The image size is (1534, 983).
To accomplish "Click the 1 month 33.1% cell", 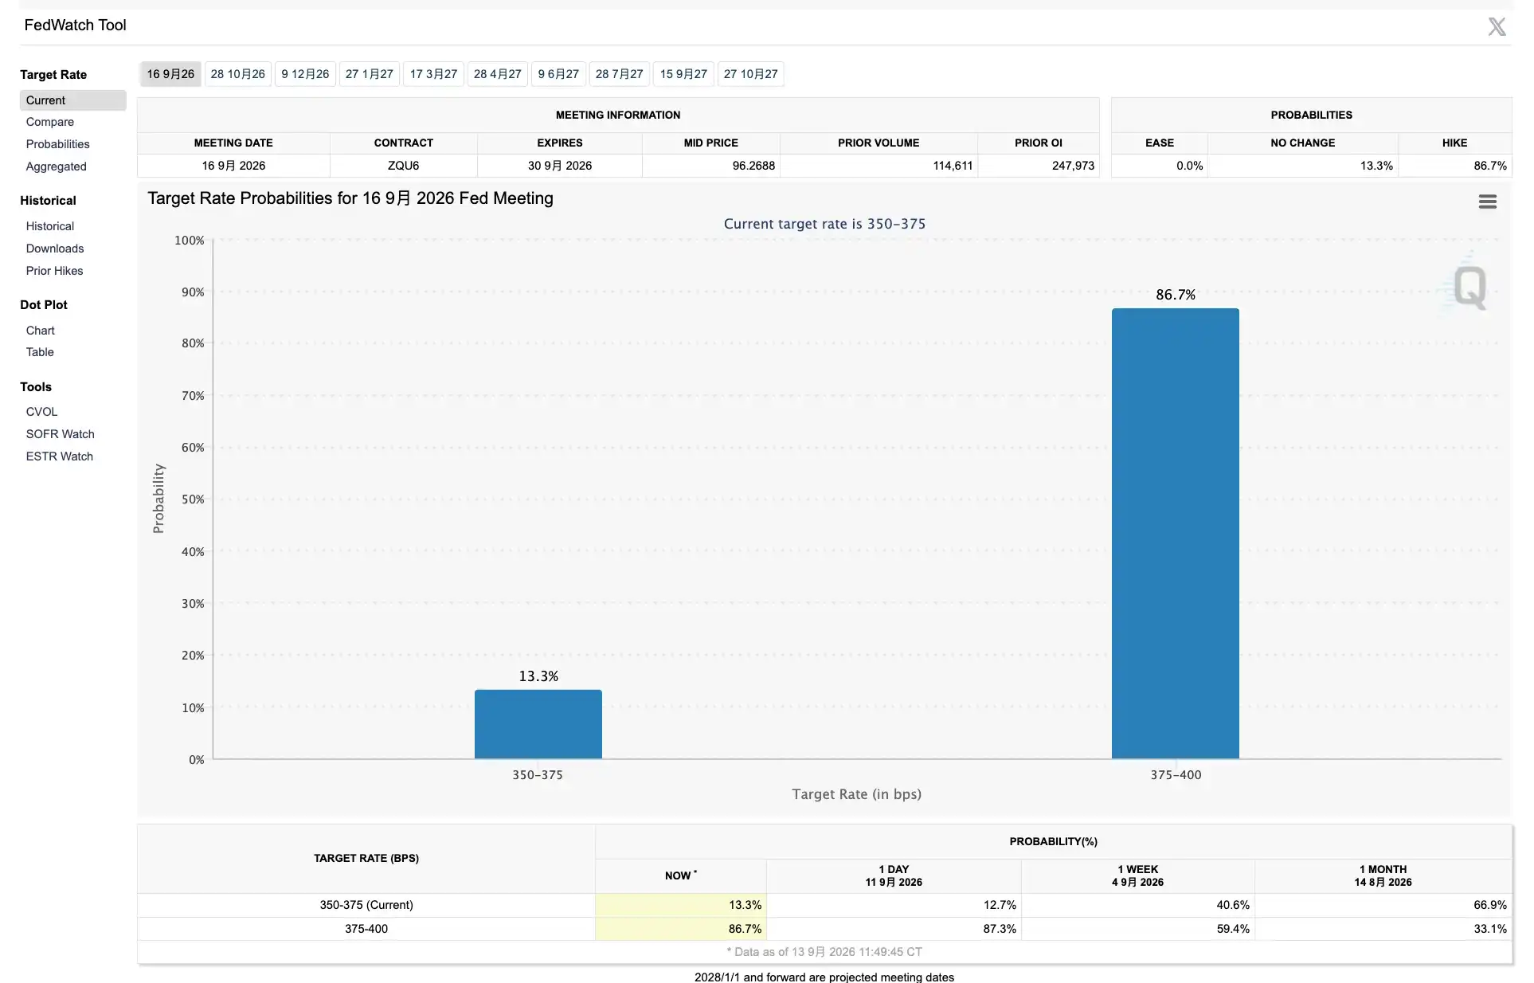I will [1383, 929].
